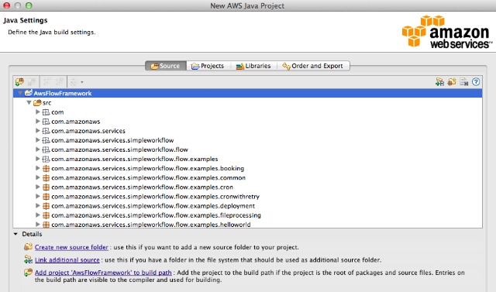This screenshot has width=496, height=292.
Task: Click the examples.booking package icon
Action: click(46, 168)
